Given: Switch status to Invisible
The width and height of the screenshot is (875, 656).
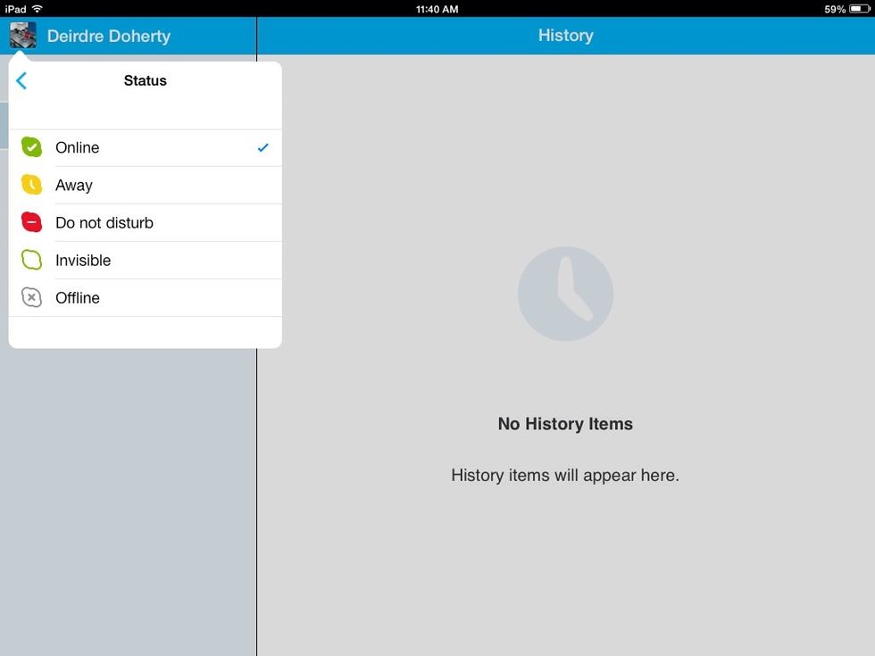Looking at the screenshot, I should (83, 260).
